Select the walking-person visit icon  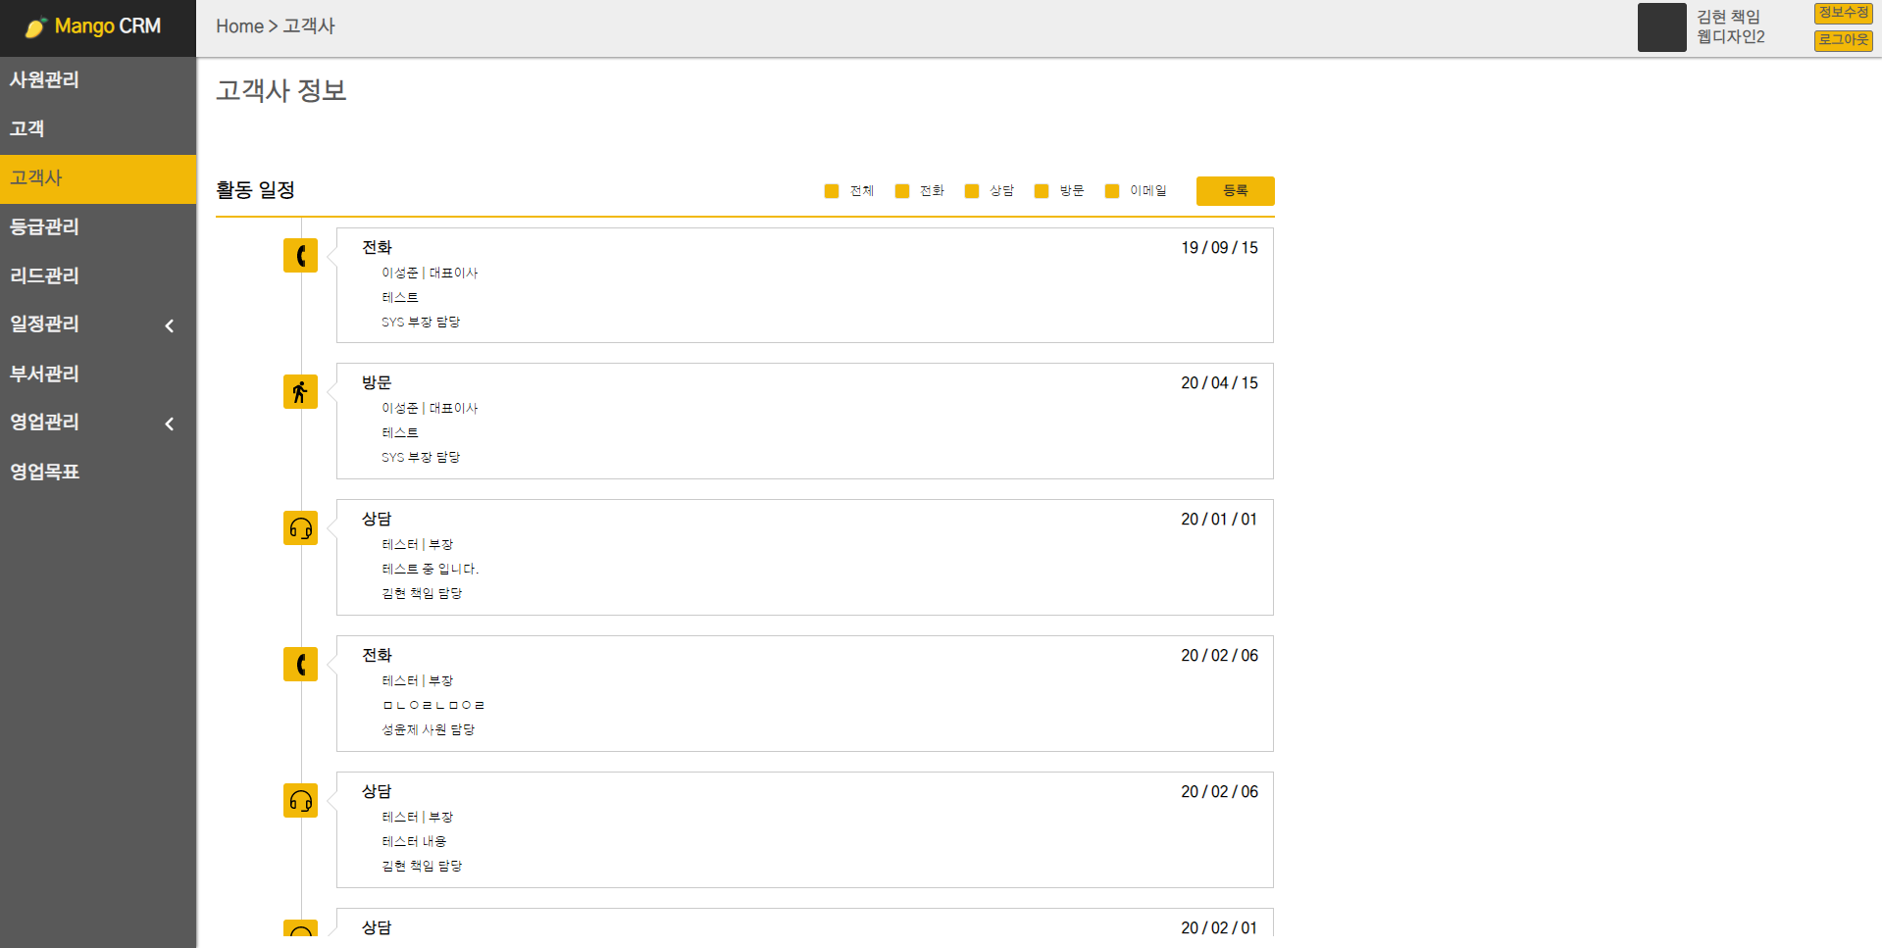point(300,391)
